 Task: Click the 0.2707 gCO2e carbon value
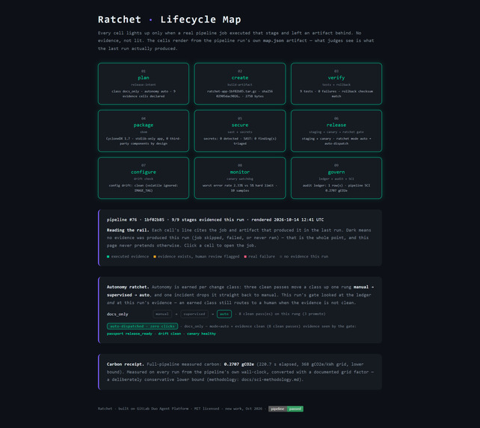pyautogui.click(x=239, y=364)
